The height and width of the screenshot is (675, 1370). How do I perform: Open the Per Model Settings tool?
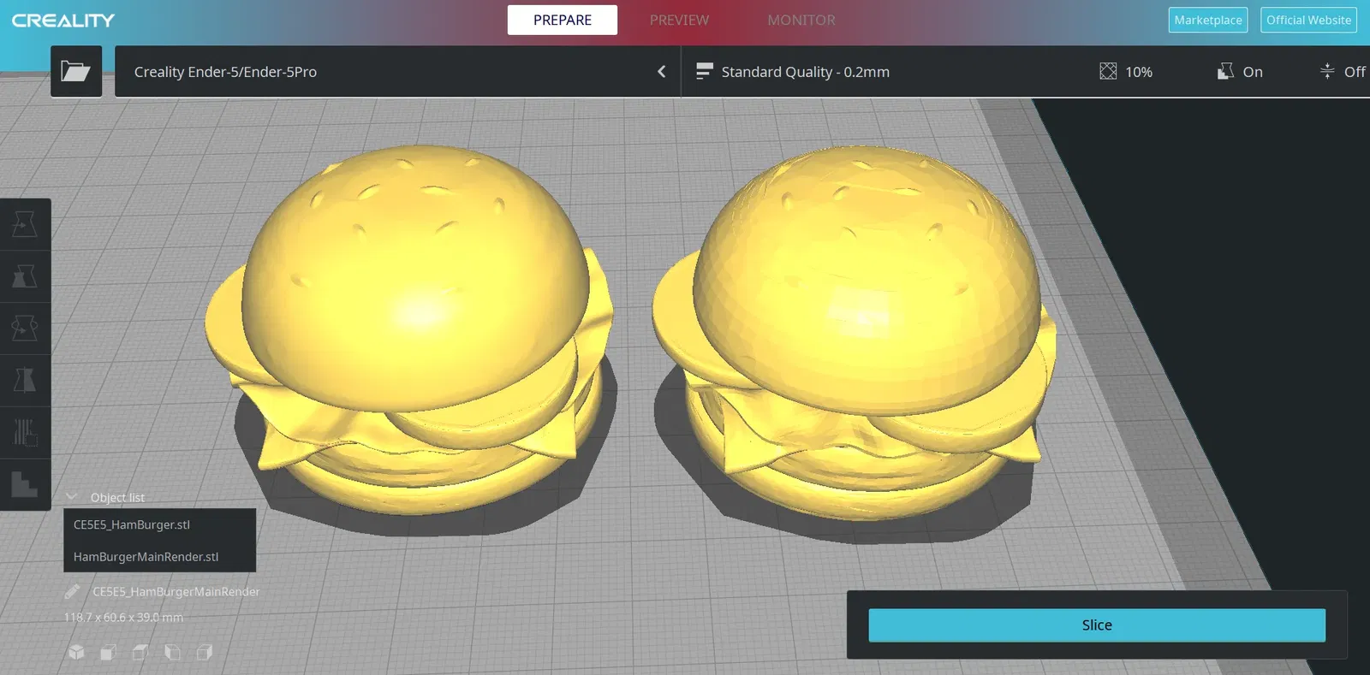click(x=25, y=431)
